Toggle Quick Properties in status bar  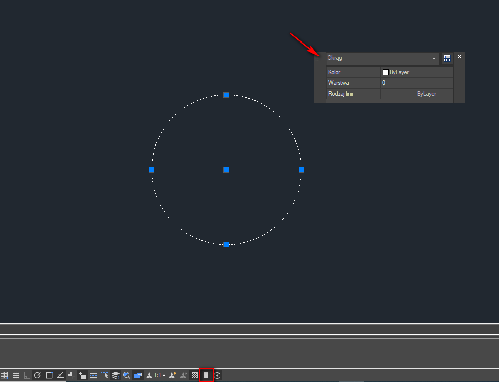206,375
